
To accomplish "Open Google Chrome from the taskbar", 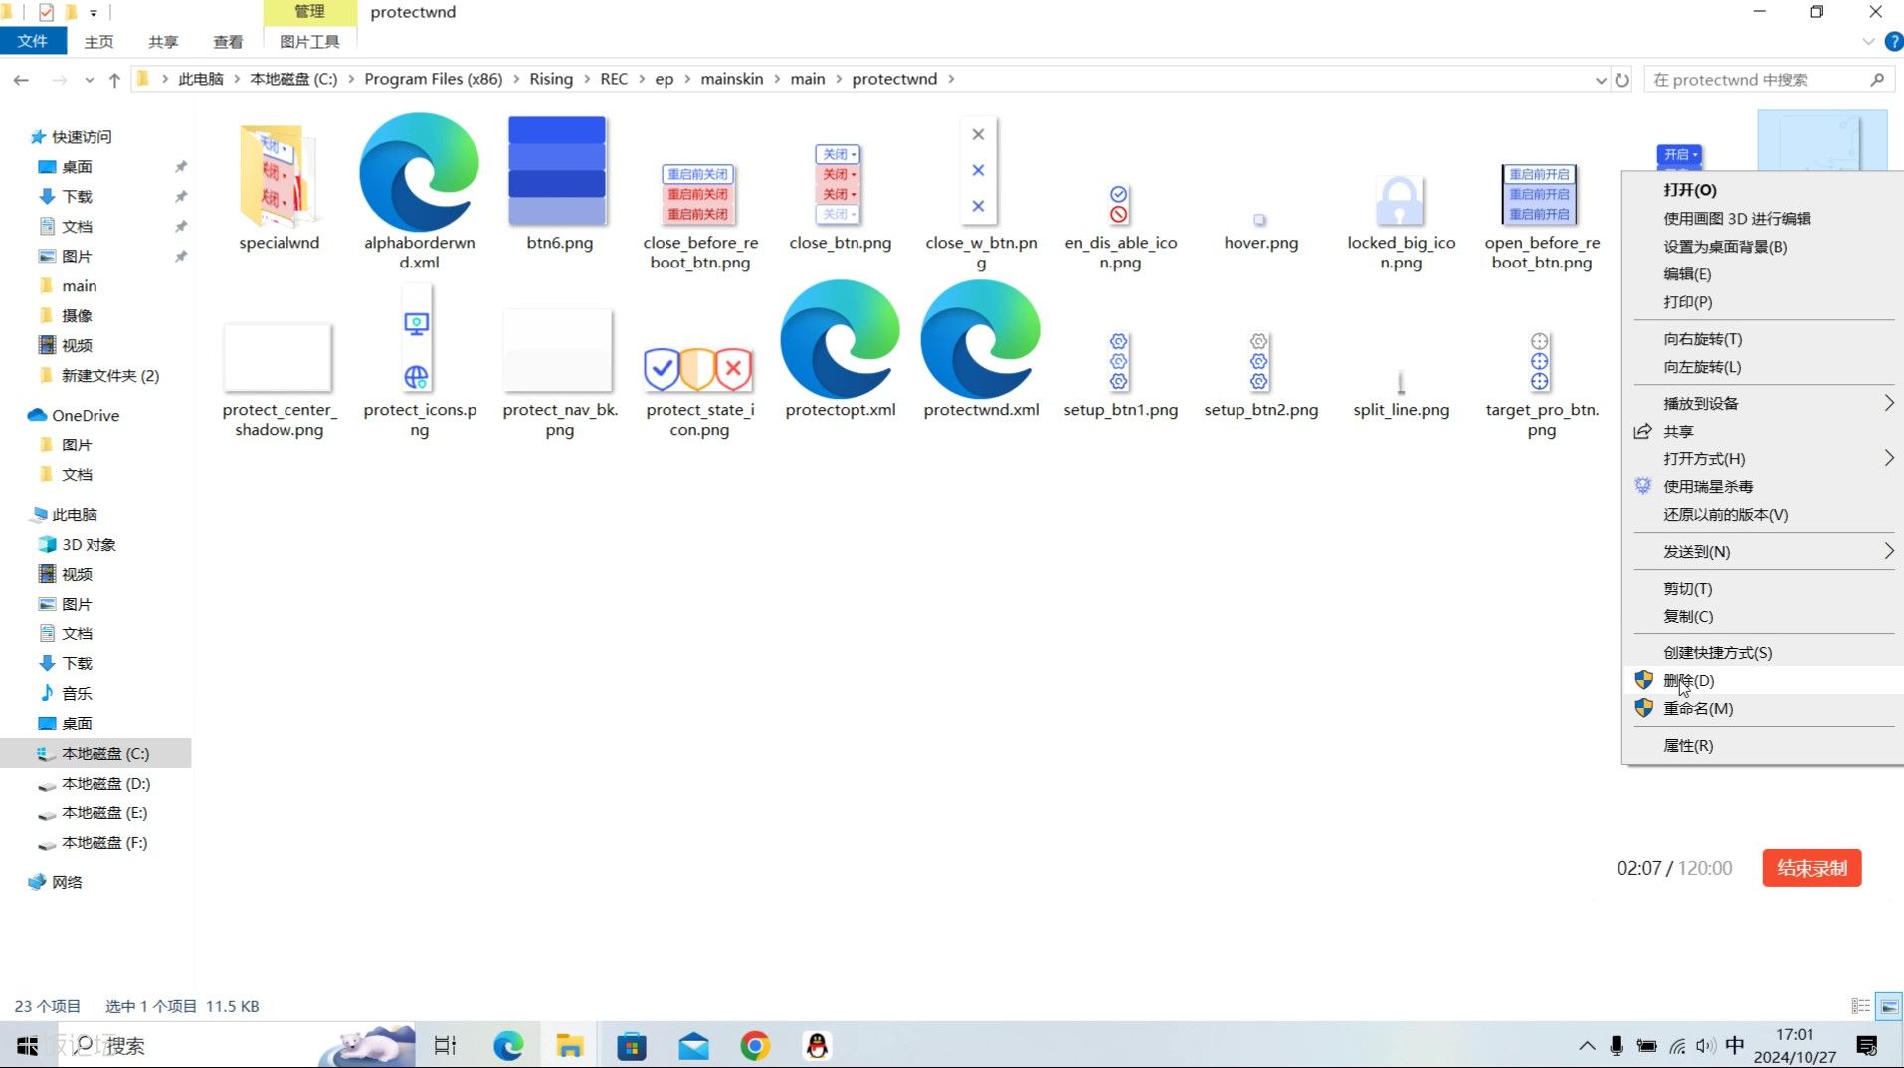I will tap(755, 1046).
